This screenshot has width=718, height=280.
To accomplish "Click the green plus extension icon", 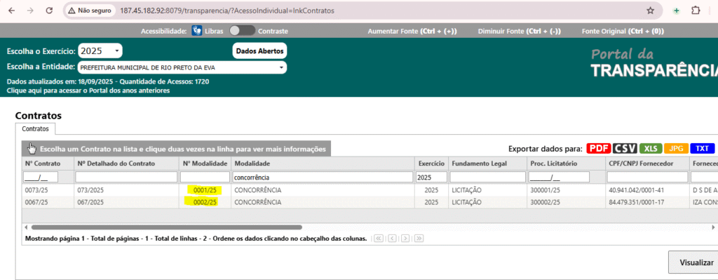I will (677, 11).
